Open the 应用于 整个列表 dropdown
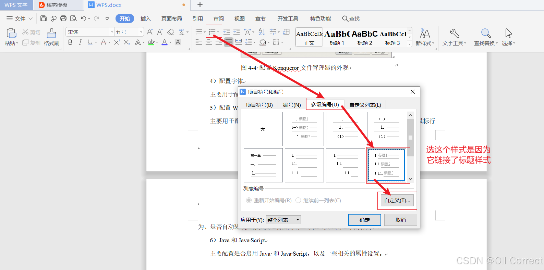Image resolution: width=544 pixels, height=270 pixels. pyautogui.click(x=283, y=220)
